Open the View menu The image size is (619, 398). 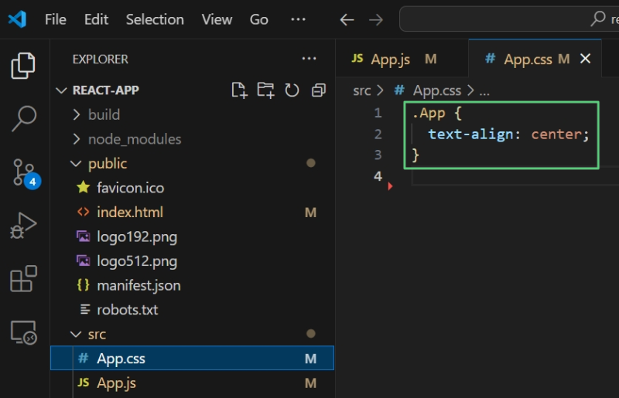pos(217,19)
